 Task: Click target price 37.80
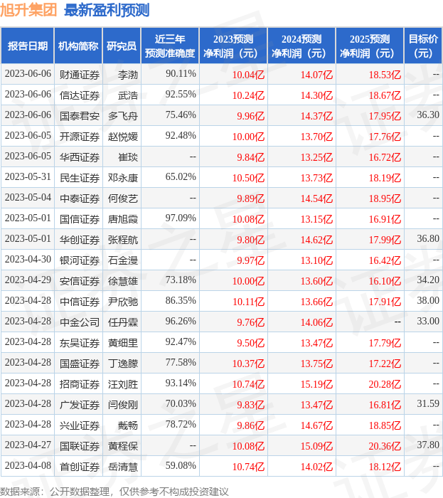[x=428, y=445]
